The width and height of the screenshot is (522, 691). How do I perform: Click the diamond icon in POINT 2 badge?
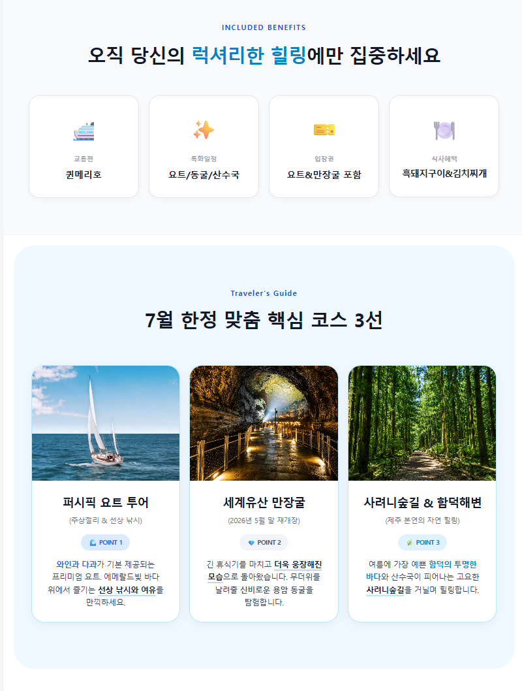point(251,543)
